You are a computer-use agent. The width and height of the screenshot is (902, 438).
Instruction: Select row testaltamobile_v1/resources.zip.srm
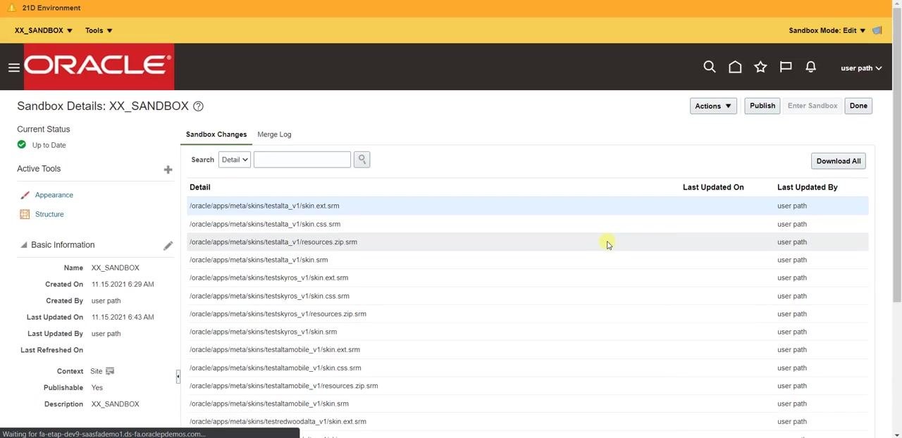(x=528, y=386)
